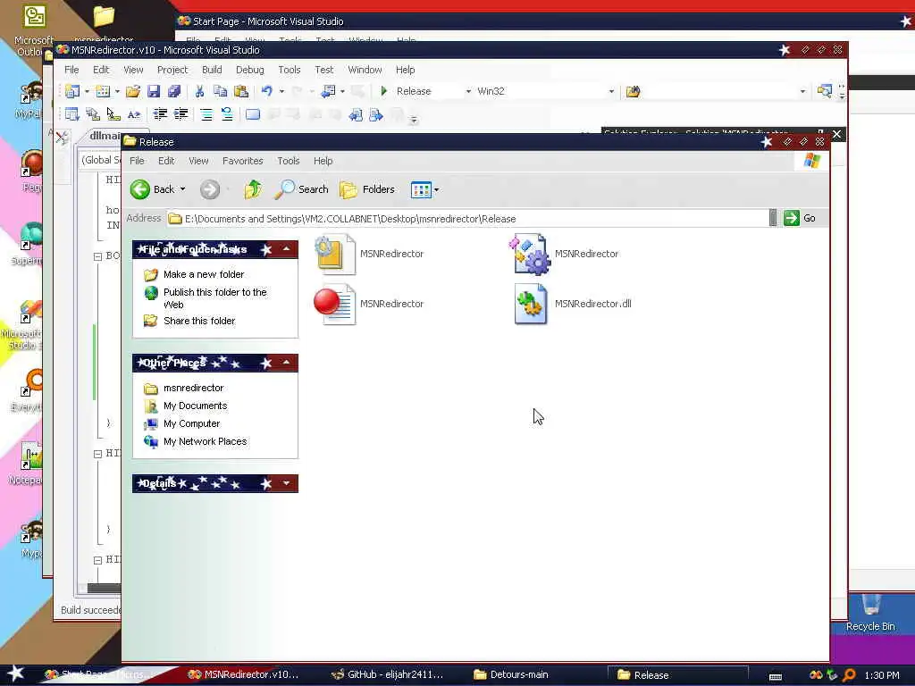Open the Project menu in Visual Studio
The width and height of the screenshot is (915, 686).
pos(172,70)
